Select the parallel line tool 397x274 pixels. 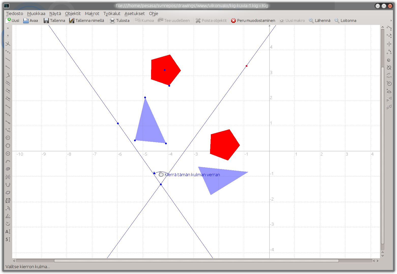tap(8, 83)
